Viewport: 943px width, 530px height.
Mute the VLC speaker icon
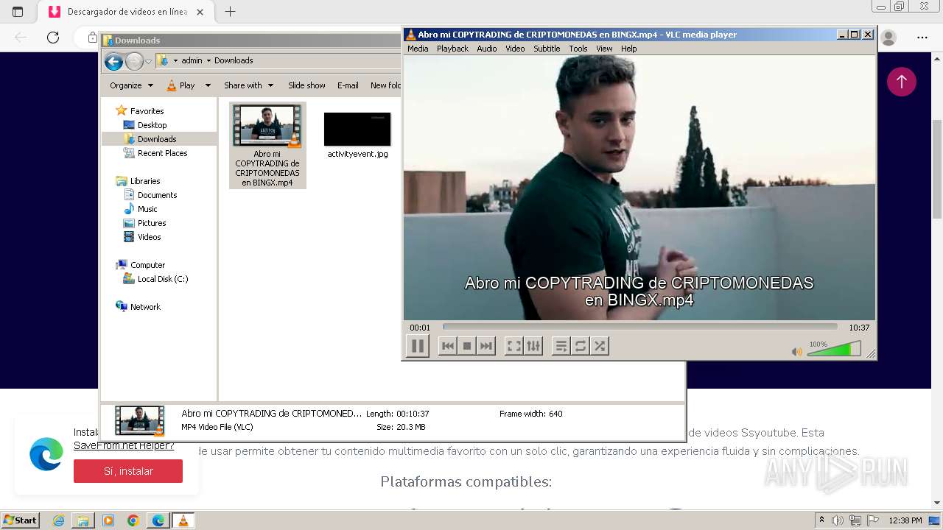pyautogui.click(x=796, y=352)
